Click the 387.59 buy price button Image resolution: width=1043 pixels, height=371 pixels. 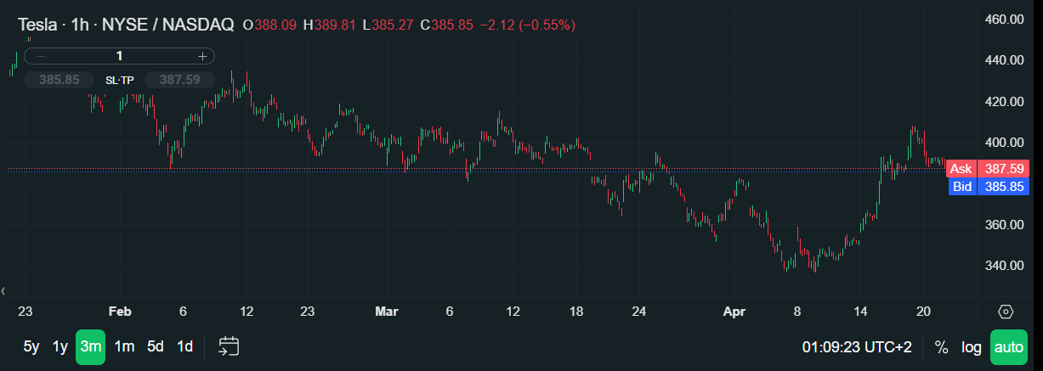pyautogui.click(x=179, y=80)
